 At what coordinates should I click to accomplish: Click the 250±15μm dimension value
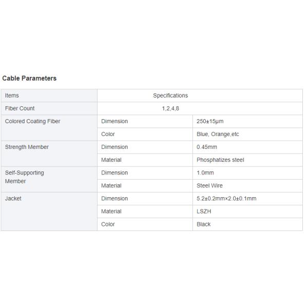point(210,121)
